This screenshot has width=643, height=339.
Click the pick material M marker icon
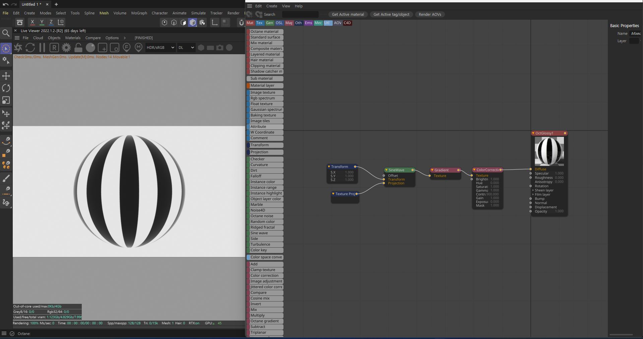coord(139,48)
